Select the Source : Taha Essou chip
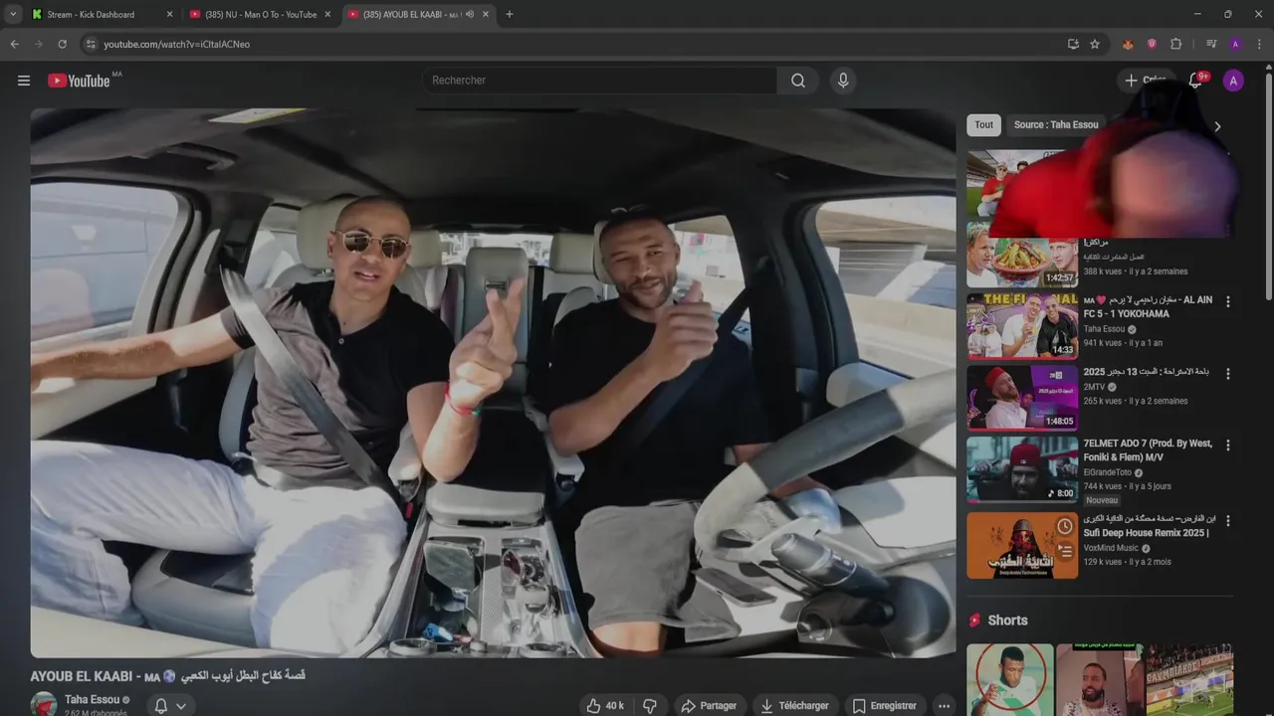Screen dimensions: 1274x716 [x=1056, y=124]
